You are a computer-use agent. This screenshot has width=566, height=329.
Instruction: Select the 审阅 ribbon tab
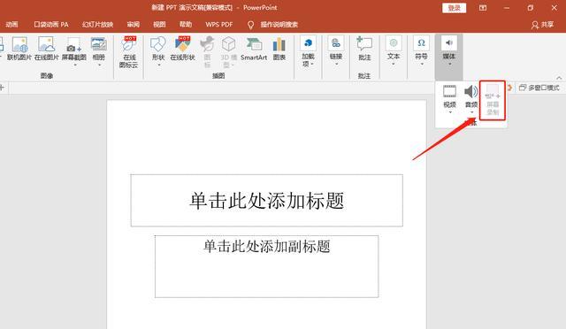134,25
